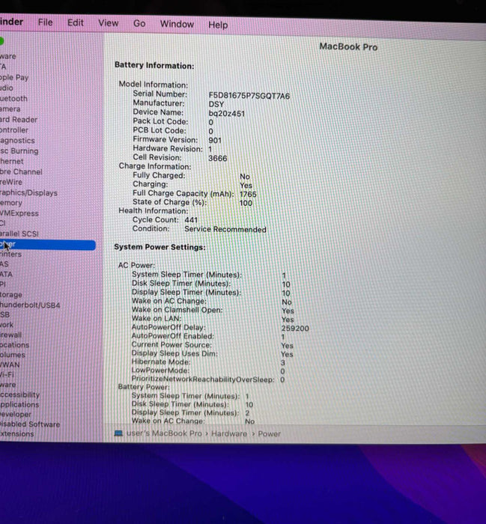The height and width of the screenshot is (524, 486).
Task: Select Applications in the sidebar
Action: (x=19, y=404)
